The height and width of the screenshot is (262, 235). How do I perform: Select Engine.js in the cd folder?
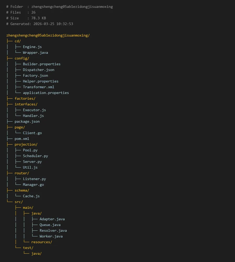[x=32, y=47]
